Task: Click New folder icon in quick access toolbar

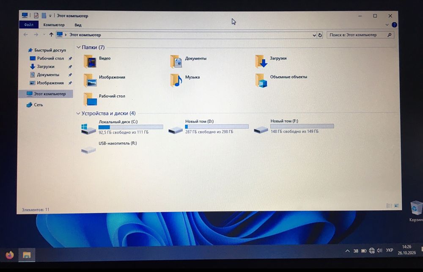Action: [x=44, y=16]
